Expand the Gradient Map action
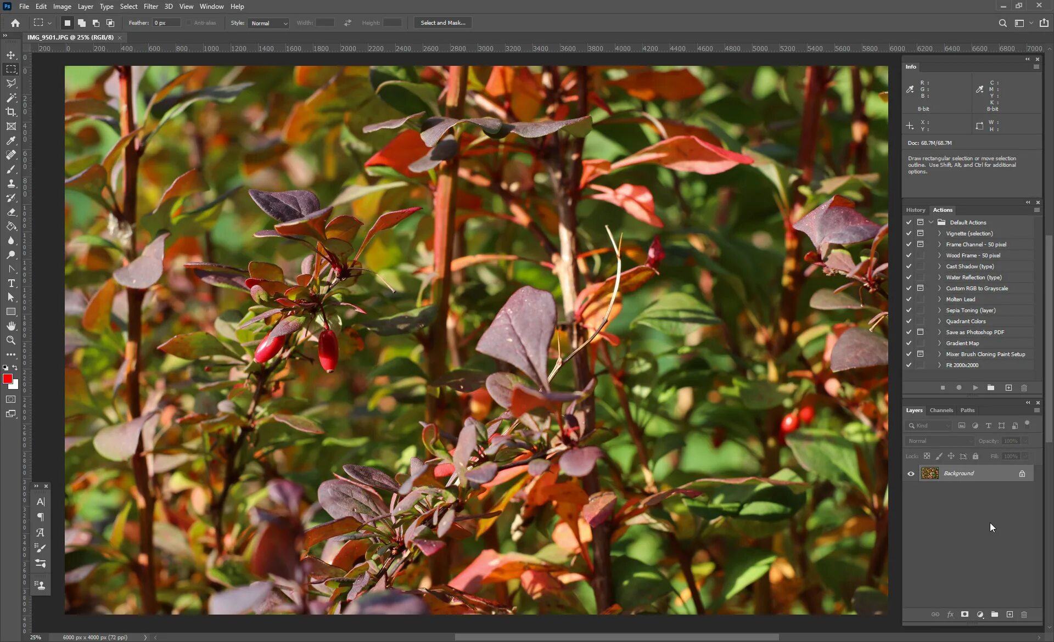 point(939,343)
